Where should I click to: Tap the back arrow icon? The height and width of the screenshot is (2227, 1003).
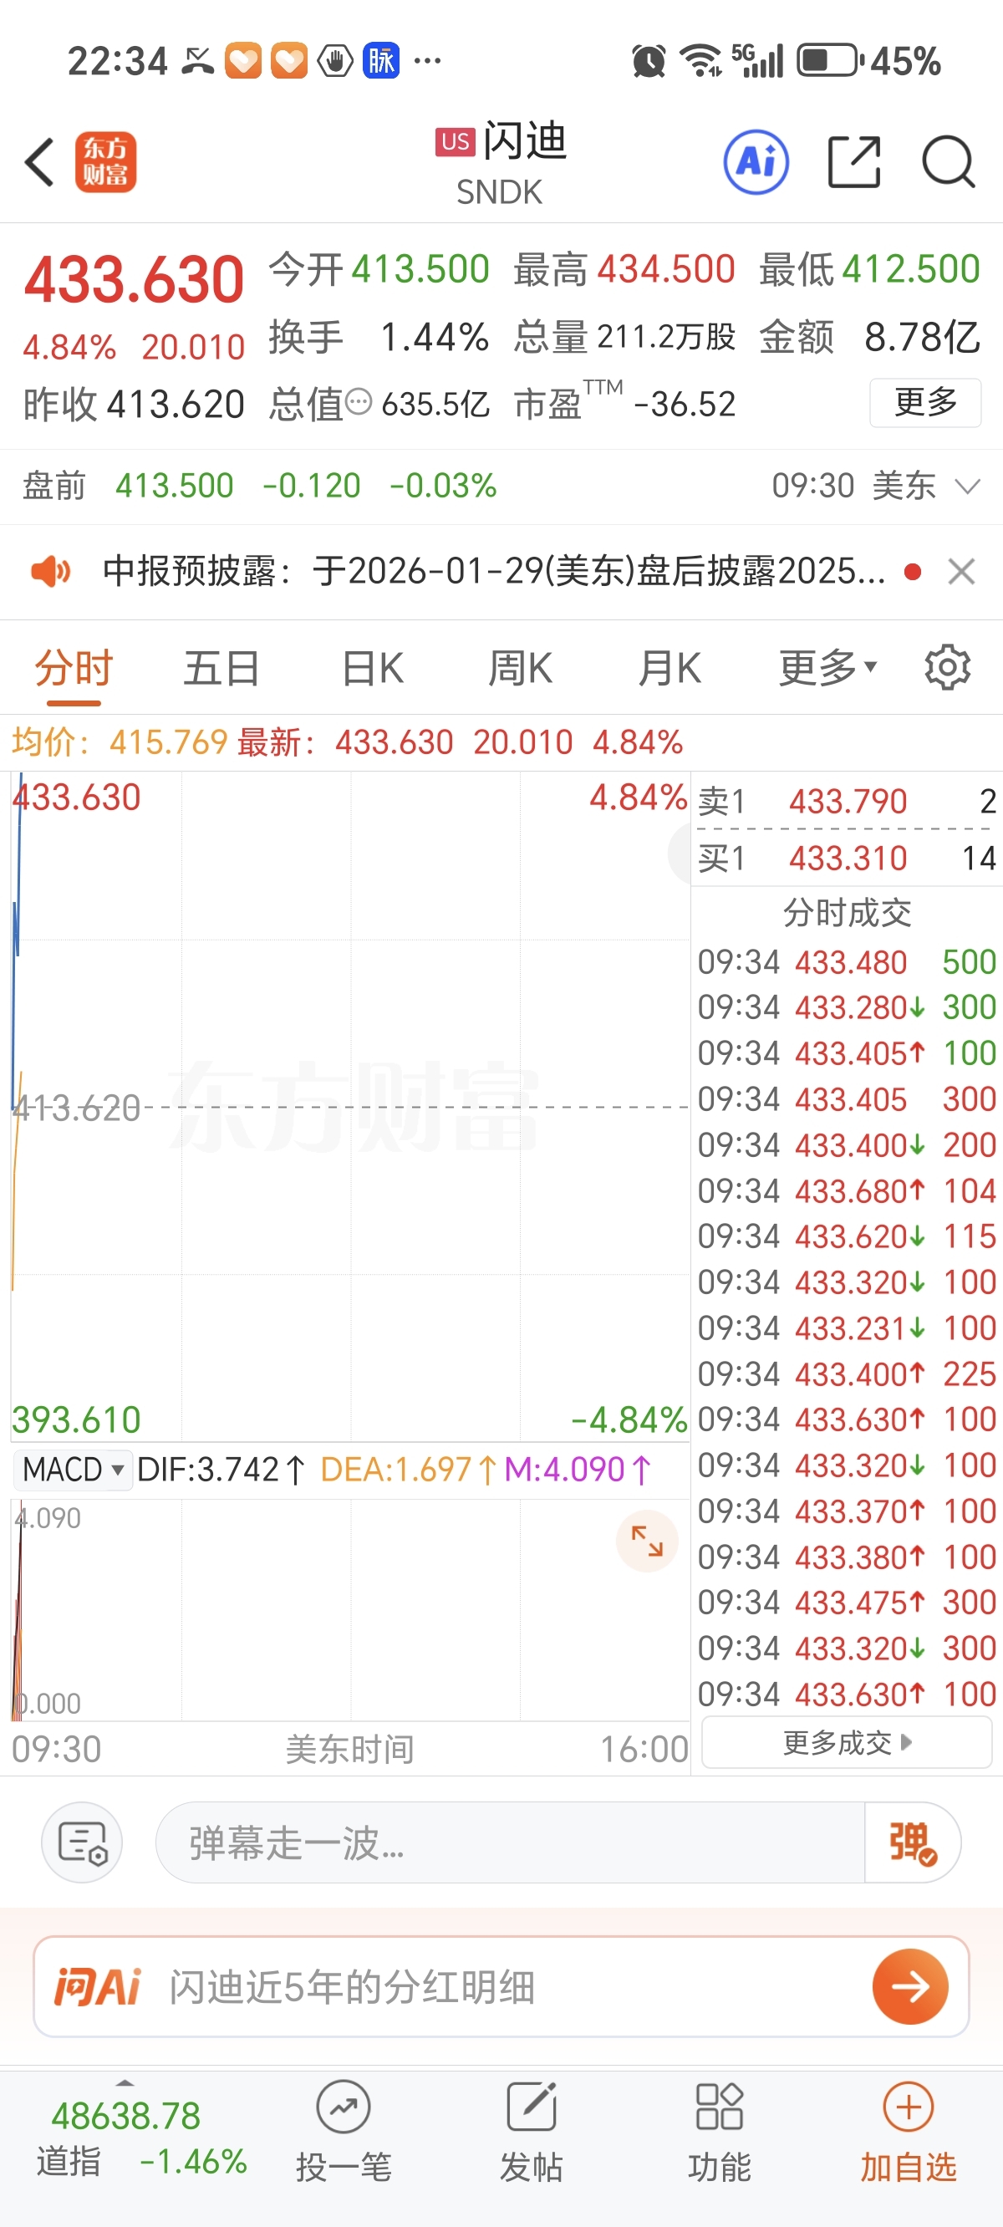(41, 161)
